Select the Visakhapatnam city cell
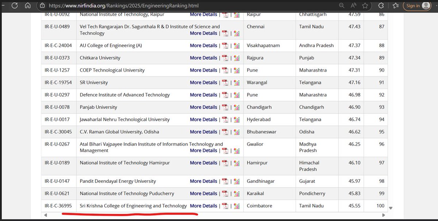The width and height of the screenshot is (438, 221). (x=263, y=45)
